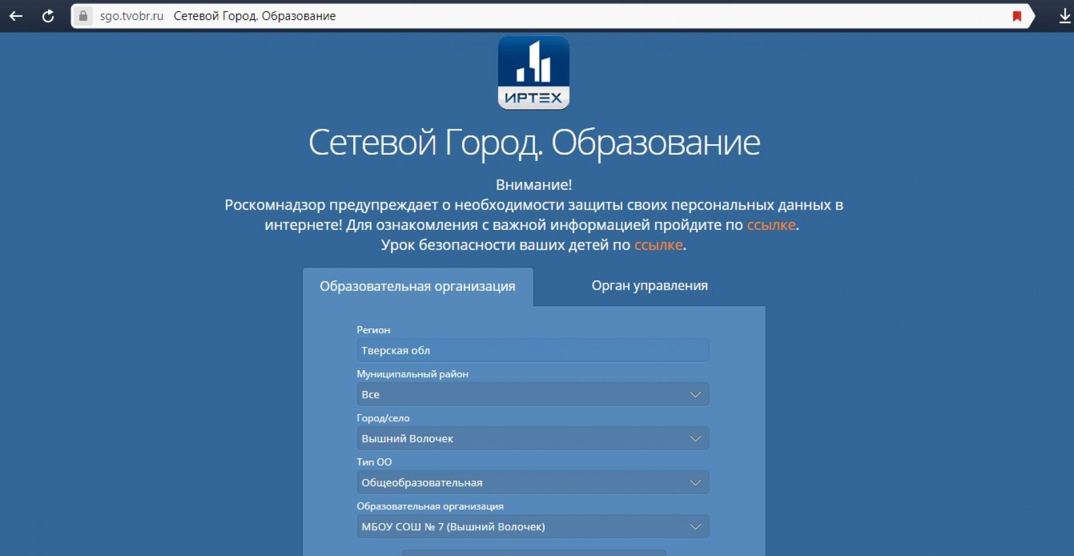Viewport: 1074px width, 556px height.
Task: Click the sgo.tvobr.ru address in URL bar
Action: coord(131,16)
